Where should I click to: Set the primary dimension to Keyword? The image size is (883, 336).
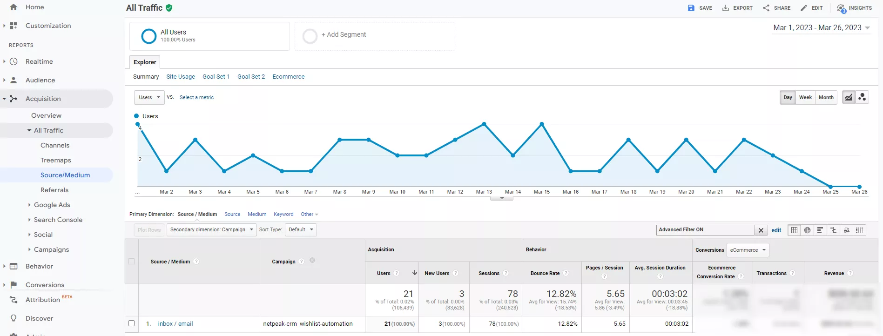283,214
